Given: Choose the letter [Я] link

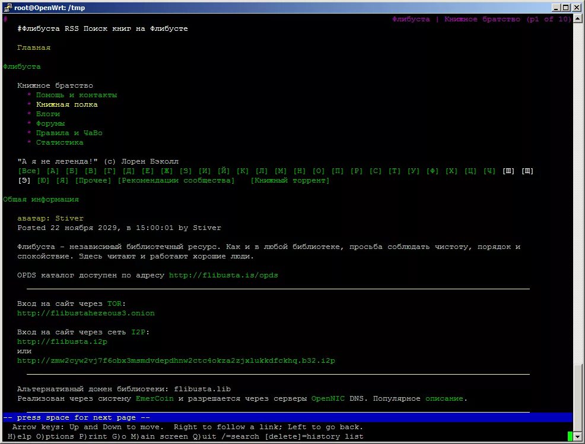Looking at the screenshot, I should 62,180.
